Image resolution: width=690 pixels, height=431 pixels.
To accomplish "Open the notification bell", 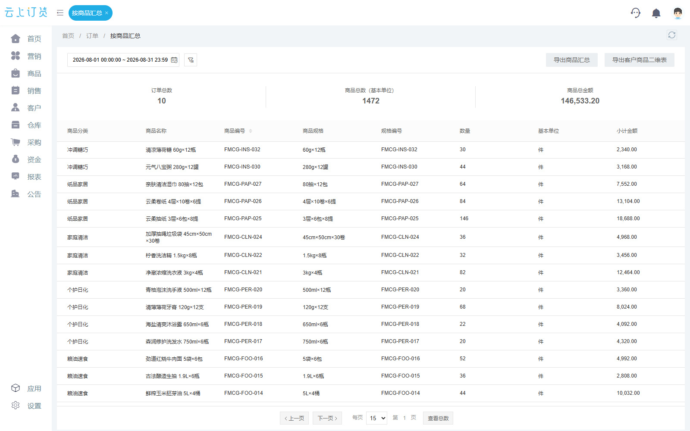I will 656,13.
